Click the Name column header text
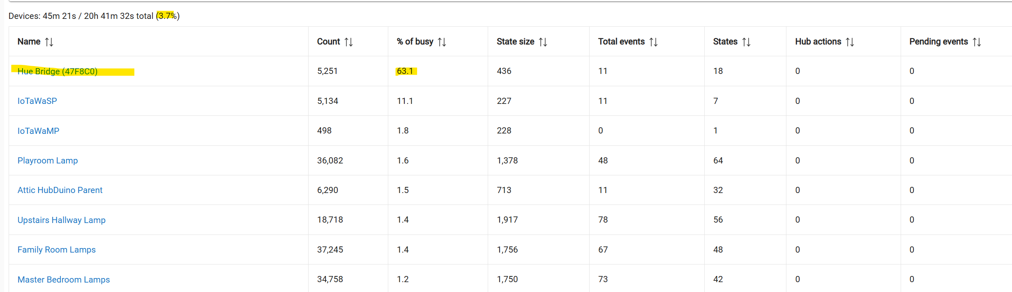 (x=29, y=41)
